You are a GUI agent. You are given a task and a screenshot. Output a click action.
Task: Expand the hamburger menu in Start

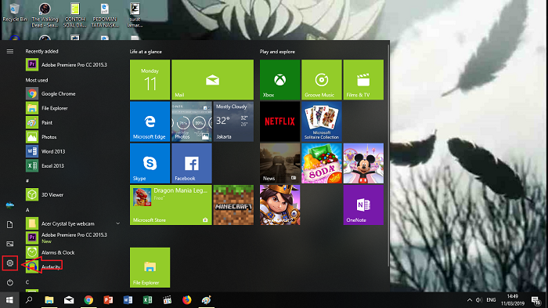[9, 52]
